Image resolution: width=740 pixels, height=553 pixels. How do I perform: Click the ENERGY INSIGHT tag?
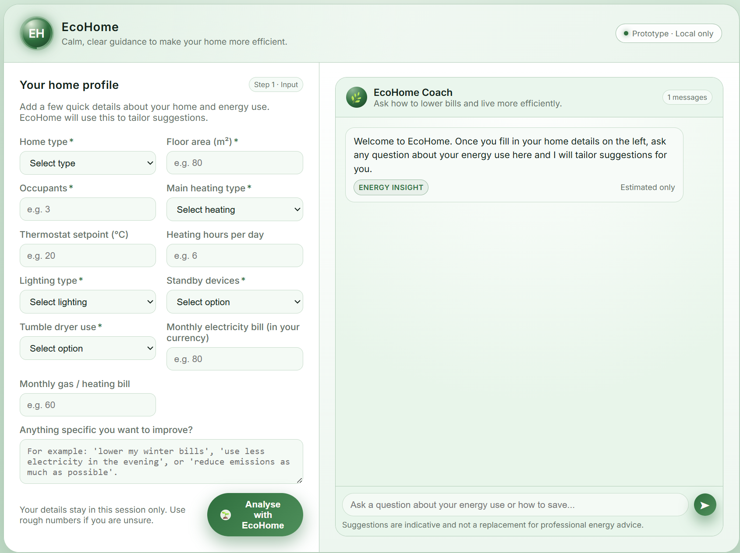click(391, 187)
